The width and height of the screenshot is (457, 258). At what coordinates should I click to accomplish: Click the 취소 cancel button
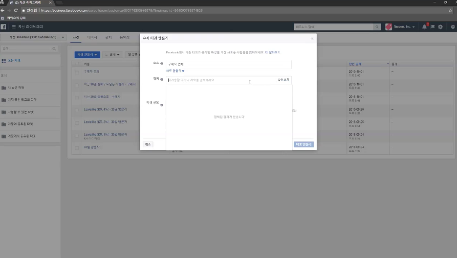(x=148, y=144)
